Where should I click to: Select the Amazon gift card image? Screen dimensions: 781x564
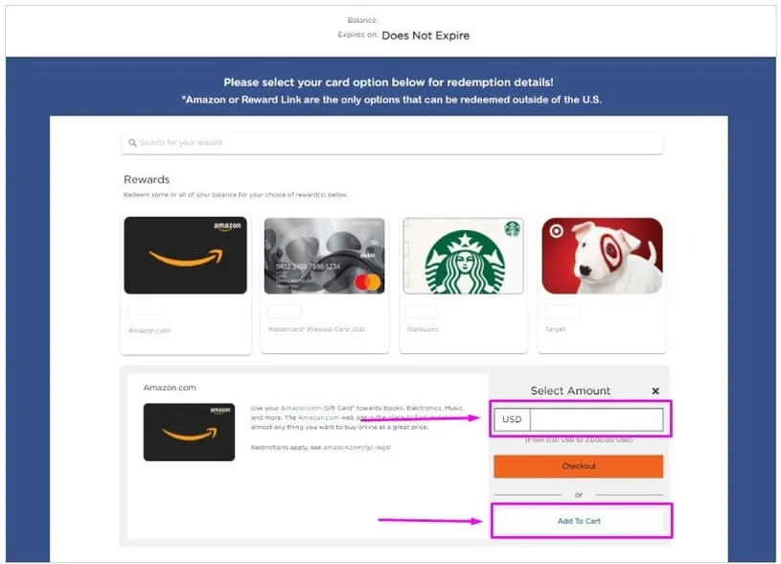click(185, 255)
